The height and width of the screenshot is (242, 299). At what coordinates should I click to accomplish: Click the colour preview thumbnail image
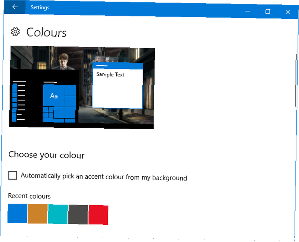82,87
